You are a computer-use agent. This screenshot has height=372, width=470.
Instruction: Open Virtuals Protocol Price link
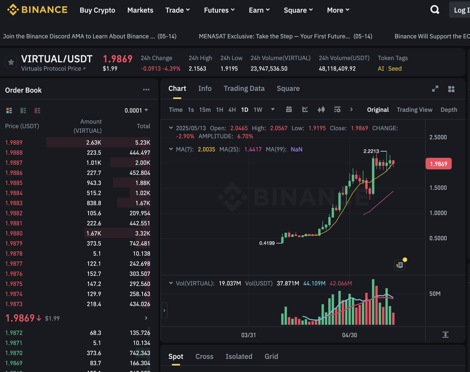pos(53,69)
